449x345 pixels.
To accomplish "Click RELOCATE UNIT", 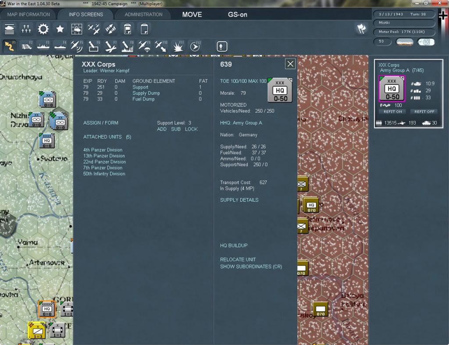I will (x=238, y=260).
